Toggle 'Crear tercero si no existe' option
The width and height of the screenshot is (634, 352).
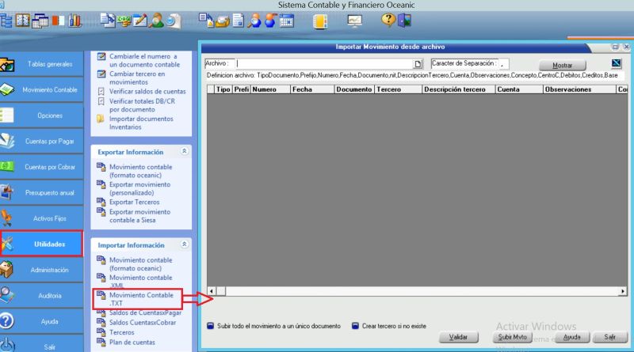pos(356,325)
